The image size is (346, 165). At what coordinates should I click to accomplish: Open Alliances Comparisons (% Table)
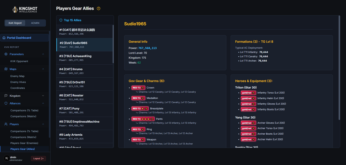(x=25, y=110)
